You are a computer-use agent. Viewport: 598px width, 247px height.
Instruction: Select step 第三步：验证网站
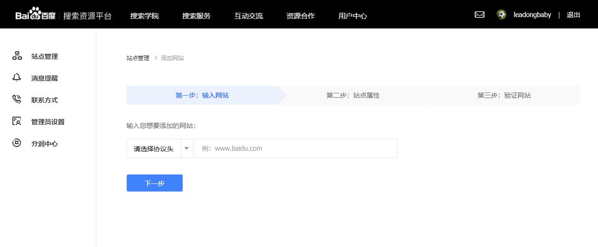504,95
